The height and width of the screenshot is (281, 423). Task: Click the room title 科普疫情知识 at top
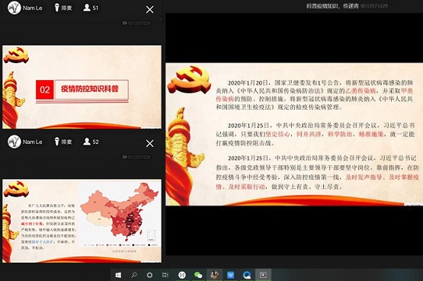pos(332,6)
